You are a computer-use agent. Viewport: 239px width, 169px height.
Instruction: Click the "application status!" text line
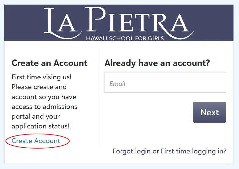(40, 126)
